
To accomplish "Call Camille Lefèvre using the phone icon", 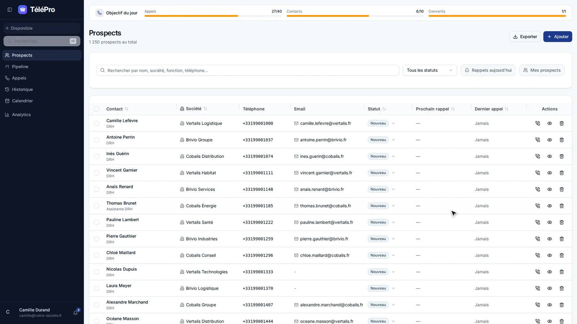I will (x=538, y=123).
